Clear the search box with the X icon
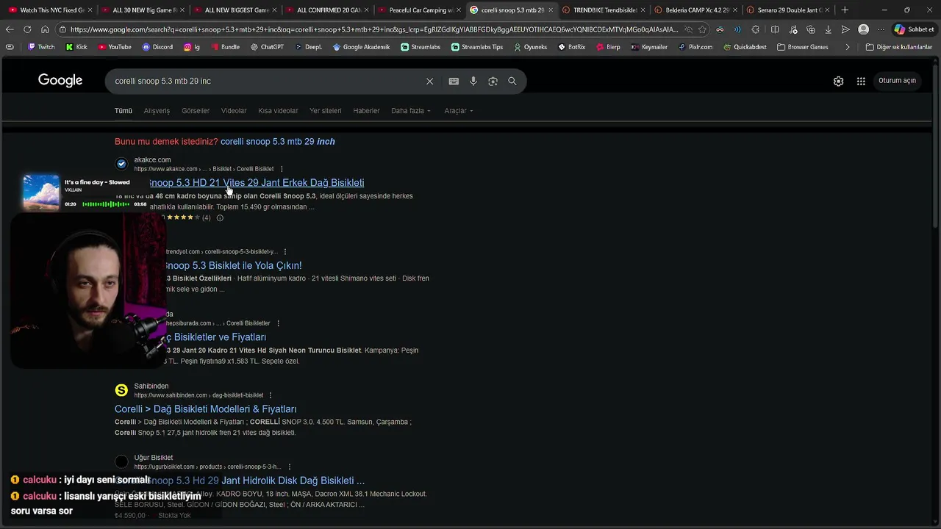Image resolution: width=941 pixels, height=529 pixels. pyautogui.click(x=430, y=81)
